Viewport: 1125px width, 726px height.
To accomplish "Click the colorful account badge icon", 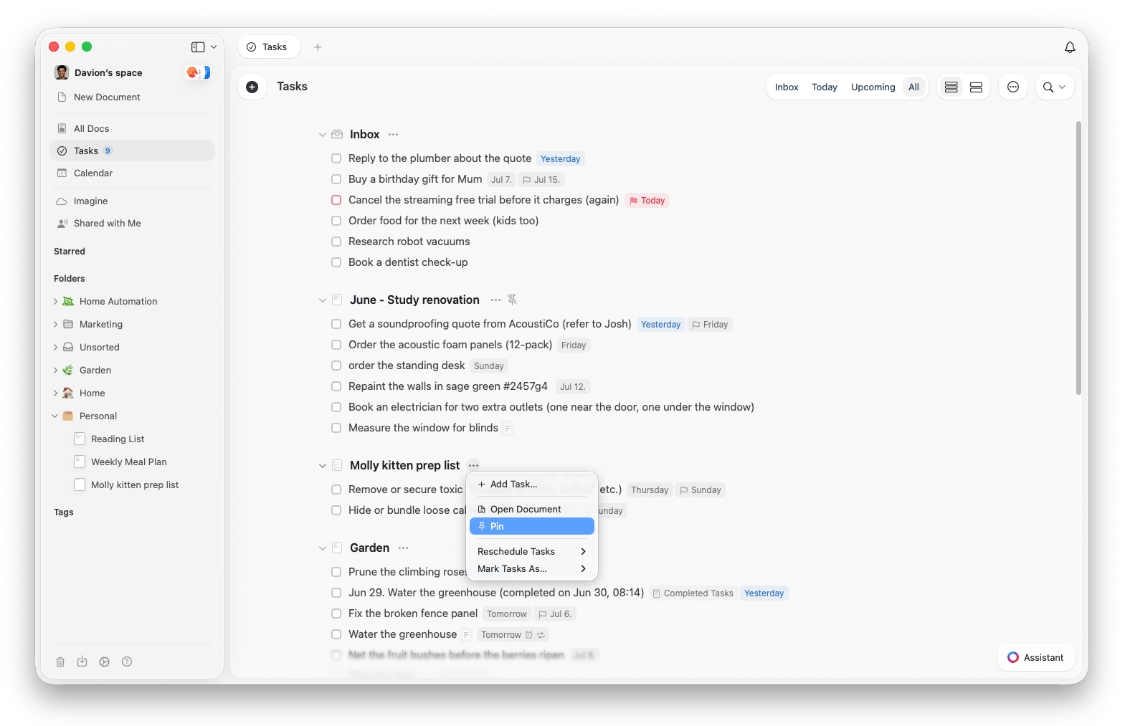I will click(198, 72).
